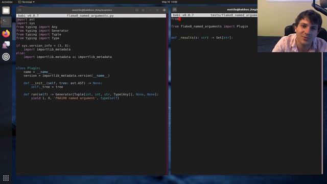The image size is (327, 184).
Task: Click the 'version = importlib_metadata.version' line
Action: point(67,76)
